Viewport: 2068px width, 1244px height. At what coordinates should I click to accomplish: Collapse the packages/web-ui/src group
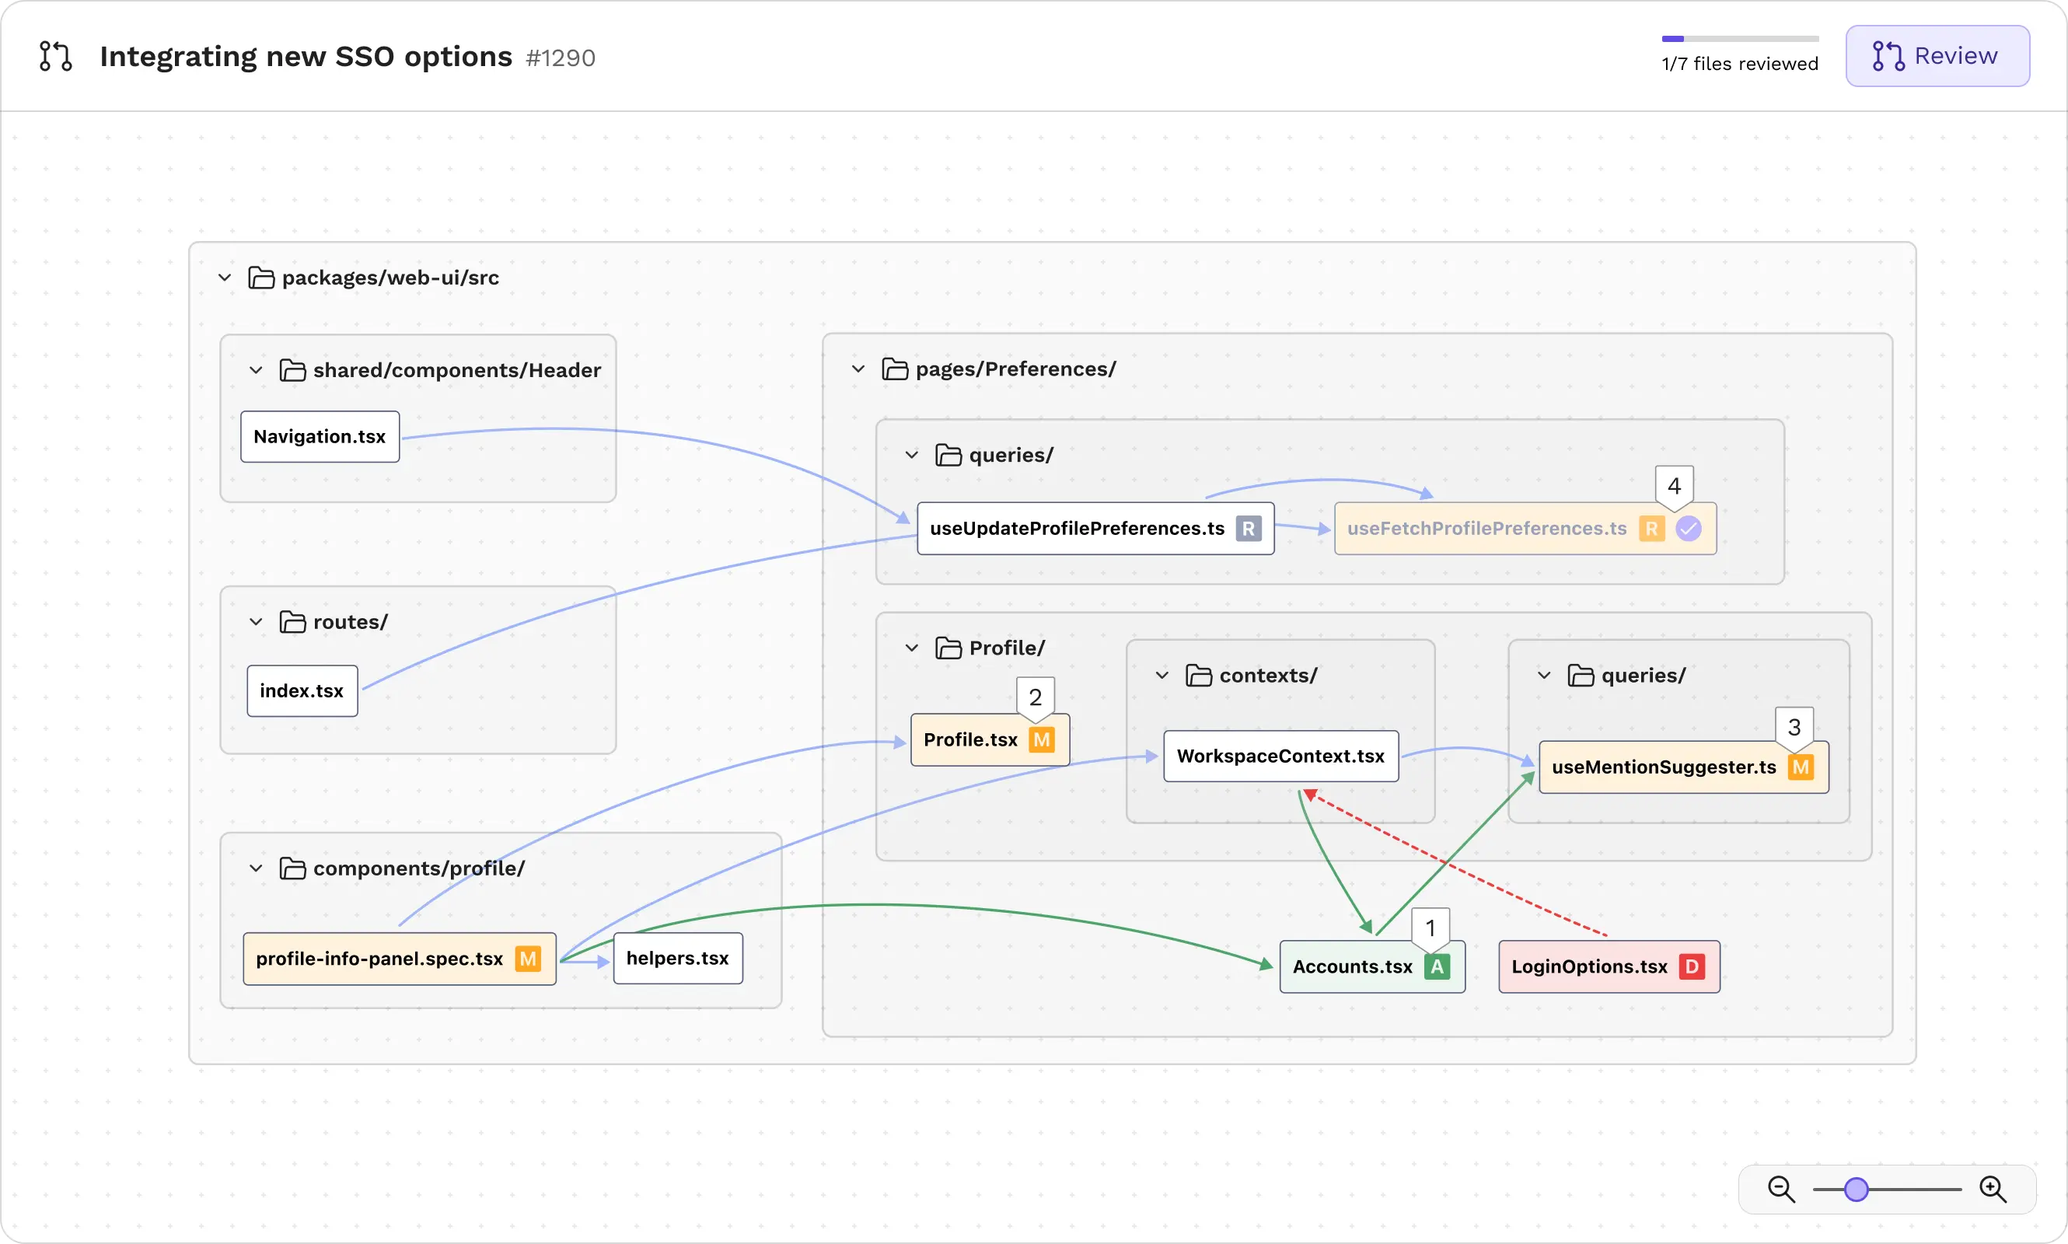point(224,278)
